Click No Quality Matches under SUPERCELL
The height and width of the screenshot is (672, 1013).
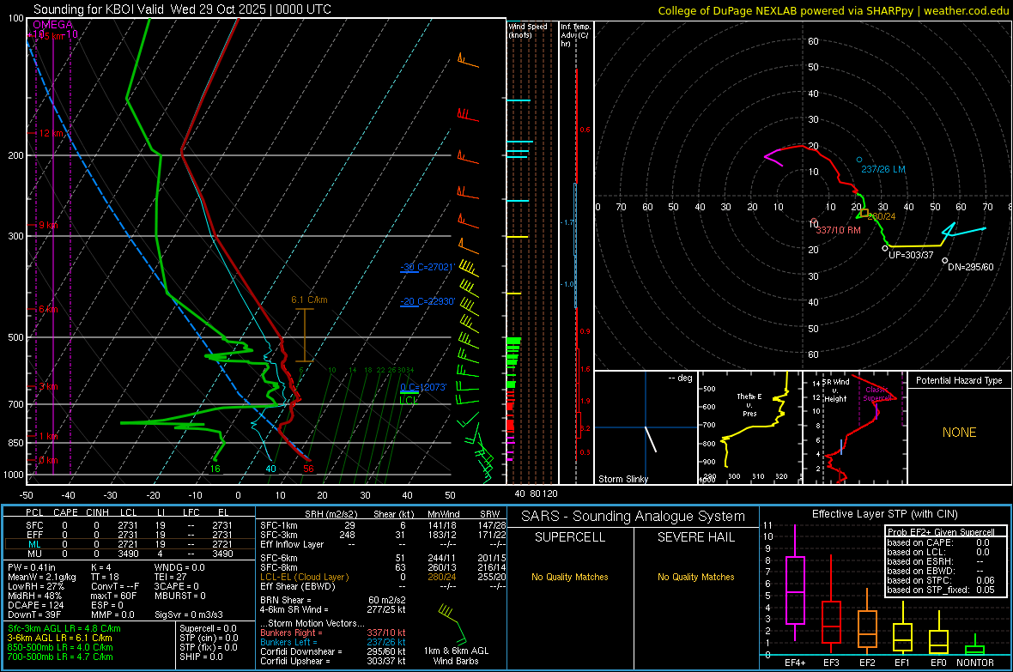pos(570,577)
